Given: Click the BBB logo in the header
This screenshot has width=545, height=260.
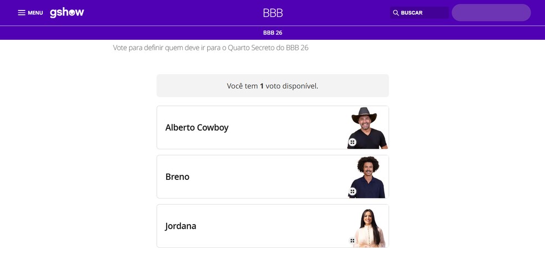Looking at the screenshot, I should (x=272, y=13).
